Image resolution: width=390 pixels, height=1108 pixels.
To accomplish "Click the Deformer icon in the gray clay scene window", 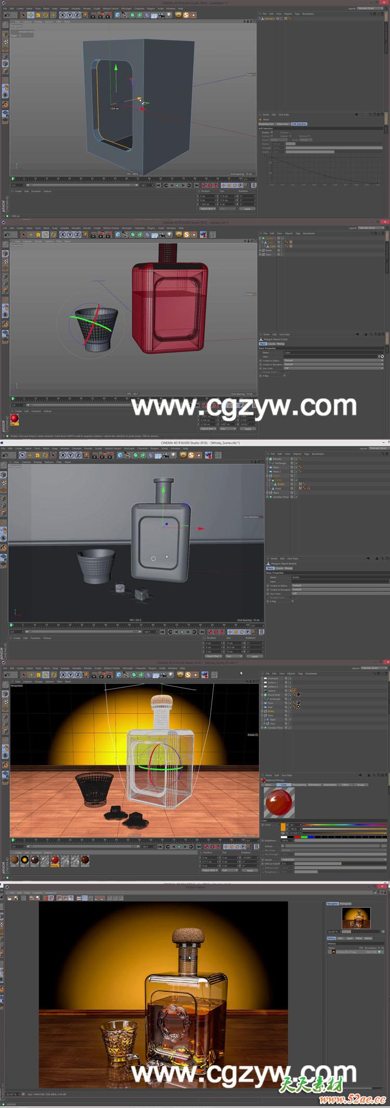I will click(x=150, y=455).
